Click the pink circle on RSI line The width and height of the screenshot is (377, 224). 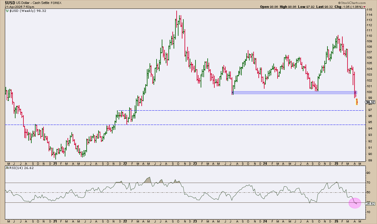click(x=355, y=203)
